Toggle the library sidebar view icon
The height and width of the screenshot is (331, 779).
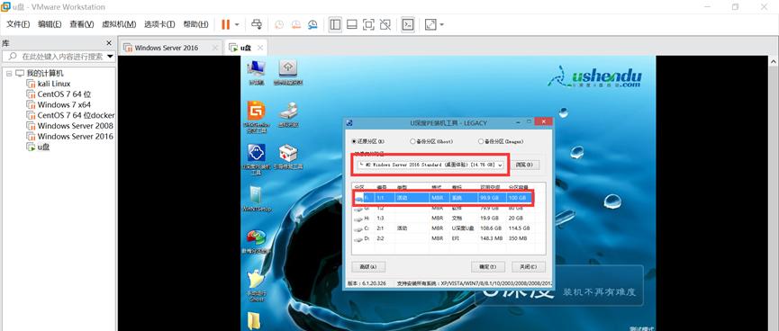point(335,24)
